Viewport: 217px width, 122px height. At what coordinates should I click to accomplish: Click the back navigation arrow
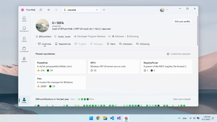pos(49,10)
